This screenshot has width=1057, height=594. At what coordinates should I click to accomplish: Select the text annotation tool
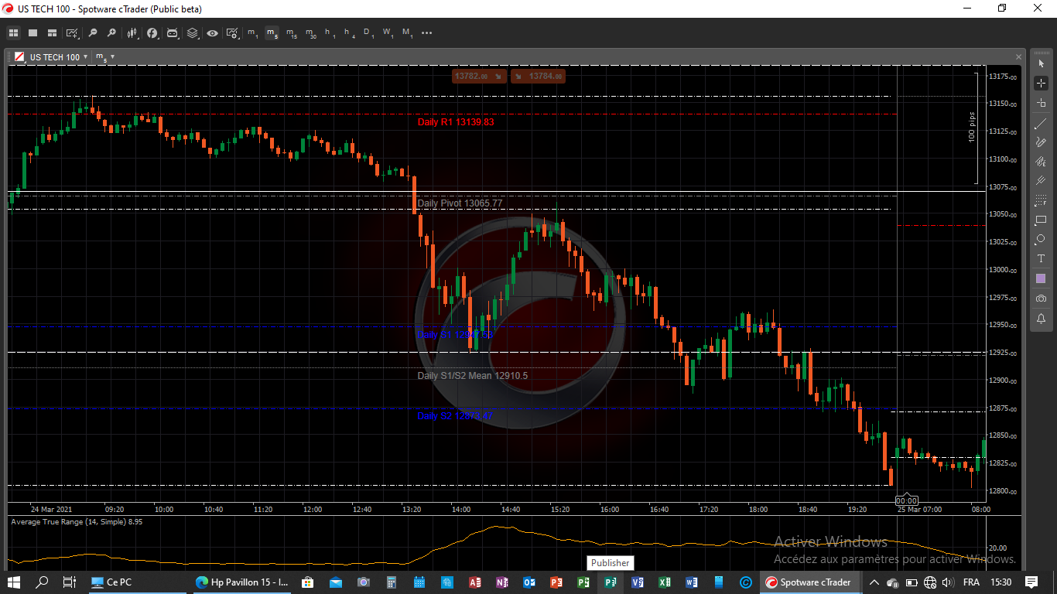point(1041,258)
